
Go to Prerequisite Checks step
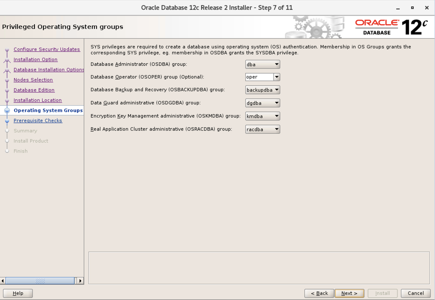point(38,121)
